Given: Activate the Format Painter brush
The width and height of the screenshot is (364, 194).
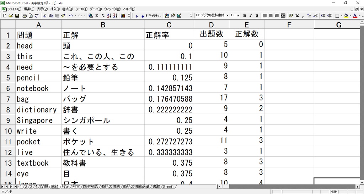Looking at the screenshot, I should [x=63, y=16].
